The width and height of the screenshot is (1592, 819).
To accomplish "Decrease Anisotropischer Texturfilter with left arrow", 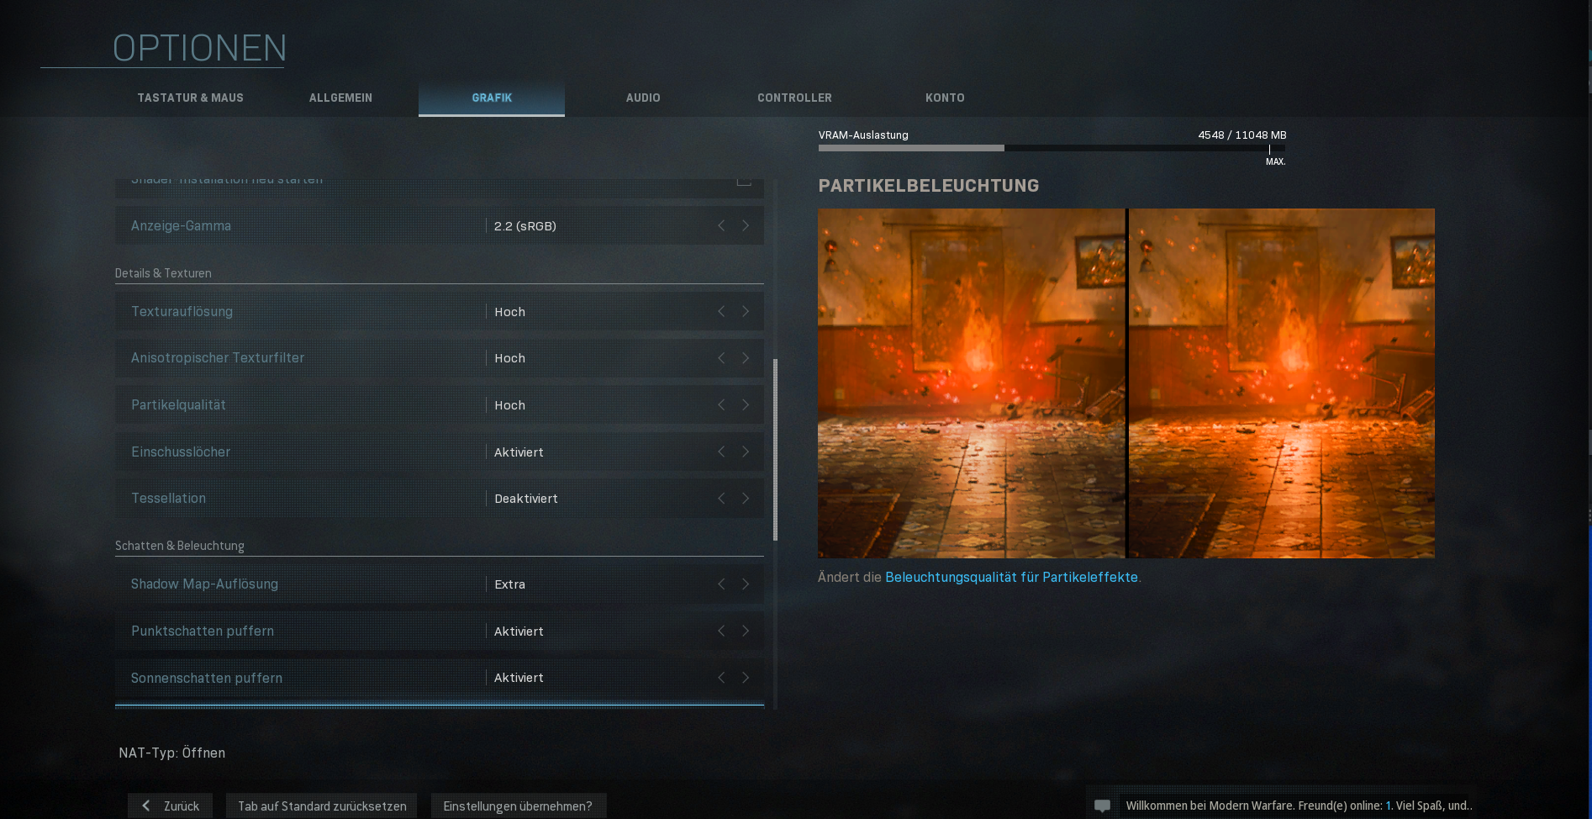I will (721, 358).
